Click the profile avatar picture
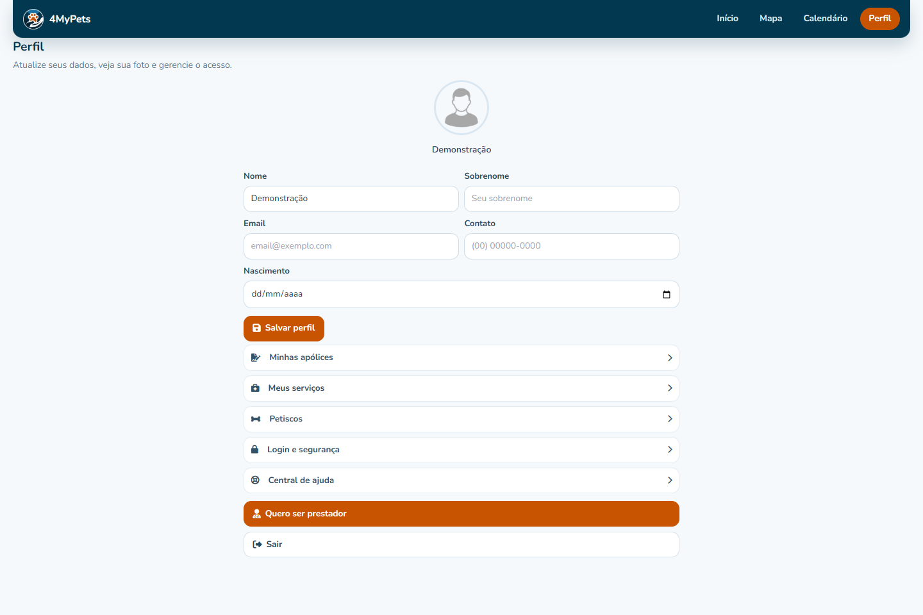The image size is (923, 615). [462, 108]
